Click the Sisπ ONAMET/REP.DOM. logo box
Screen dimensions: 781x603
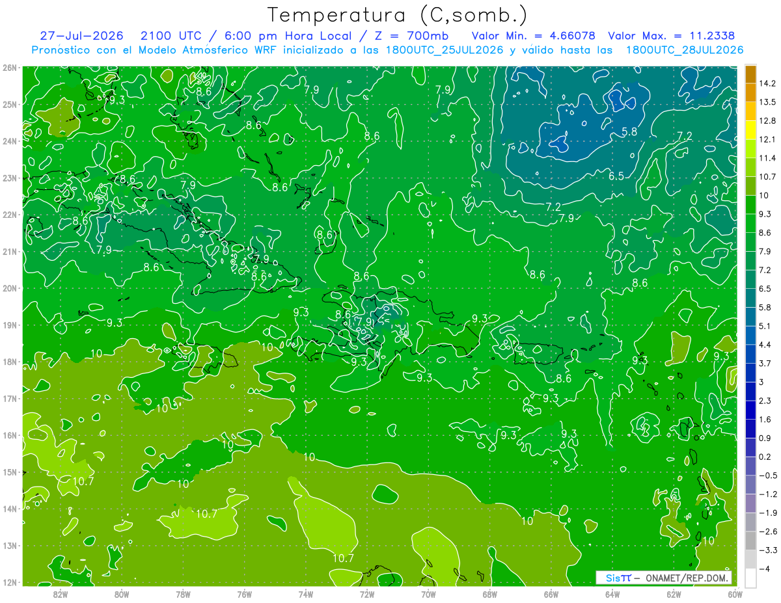[x=664, y=578]
